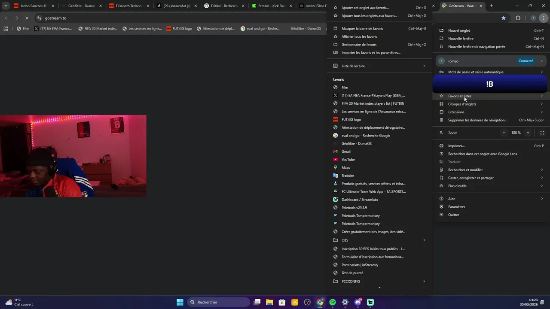
Task: Toggle full screen next to zoom controls
Action: 542,133
